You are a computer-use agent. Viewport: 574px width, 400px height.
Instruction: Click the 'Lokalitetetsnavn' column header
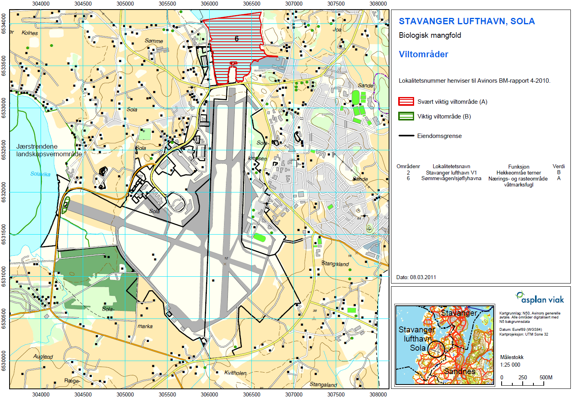(451, 167)
